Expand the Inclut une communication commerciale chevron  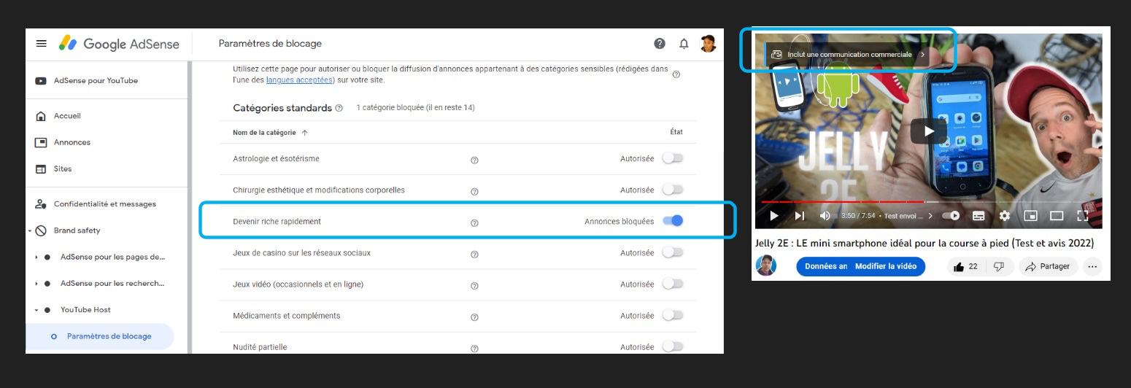click(x=922, y=55)
